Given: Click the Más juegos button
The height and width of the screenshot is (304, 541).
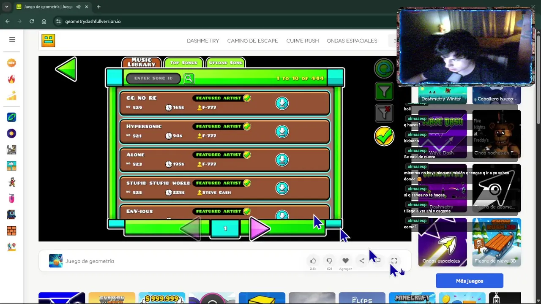Looking at the screenshot, I should pos(469,281).
